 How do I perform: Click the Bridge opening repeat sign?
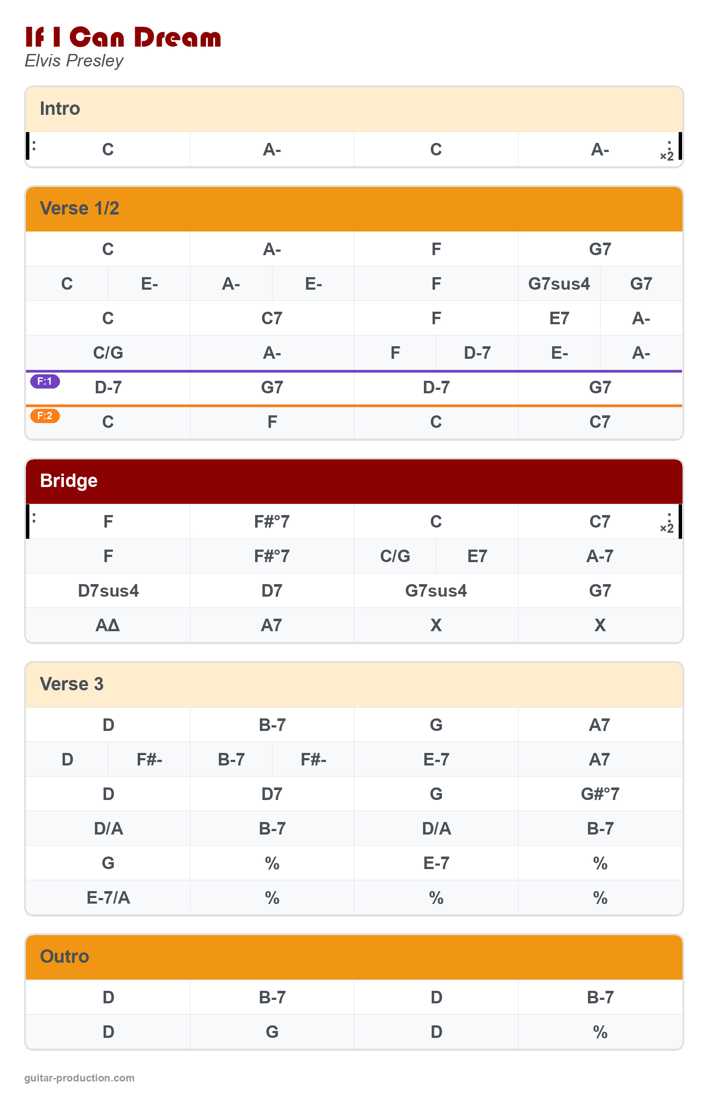(32, 519)
